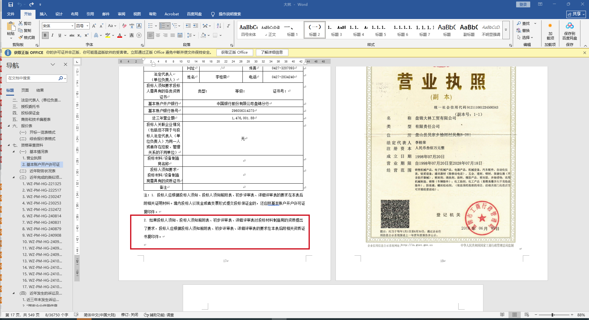Insert an enclosed character (circled 字)
589x320 pixels.
139,35
